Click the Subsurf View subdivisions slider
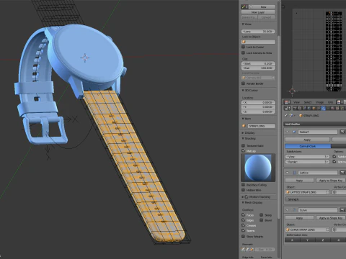The image size is (346, 259). click(x=307, y=156)
